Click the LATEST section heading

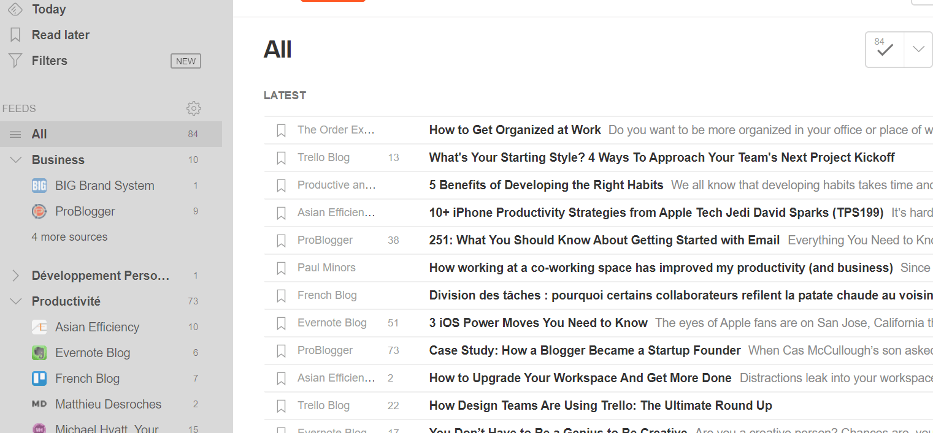point(285,96)
